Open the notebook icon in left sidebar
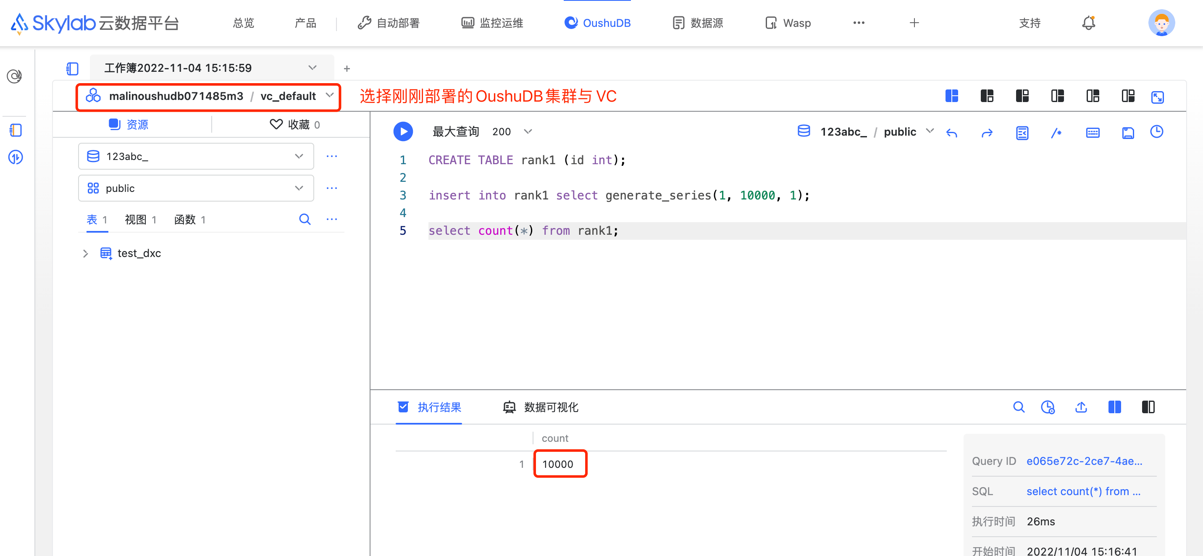This screenshot has height=556, width=1203. pyautogui.click(x=16, y=130)
